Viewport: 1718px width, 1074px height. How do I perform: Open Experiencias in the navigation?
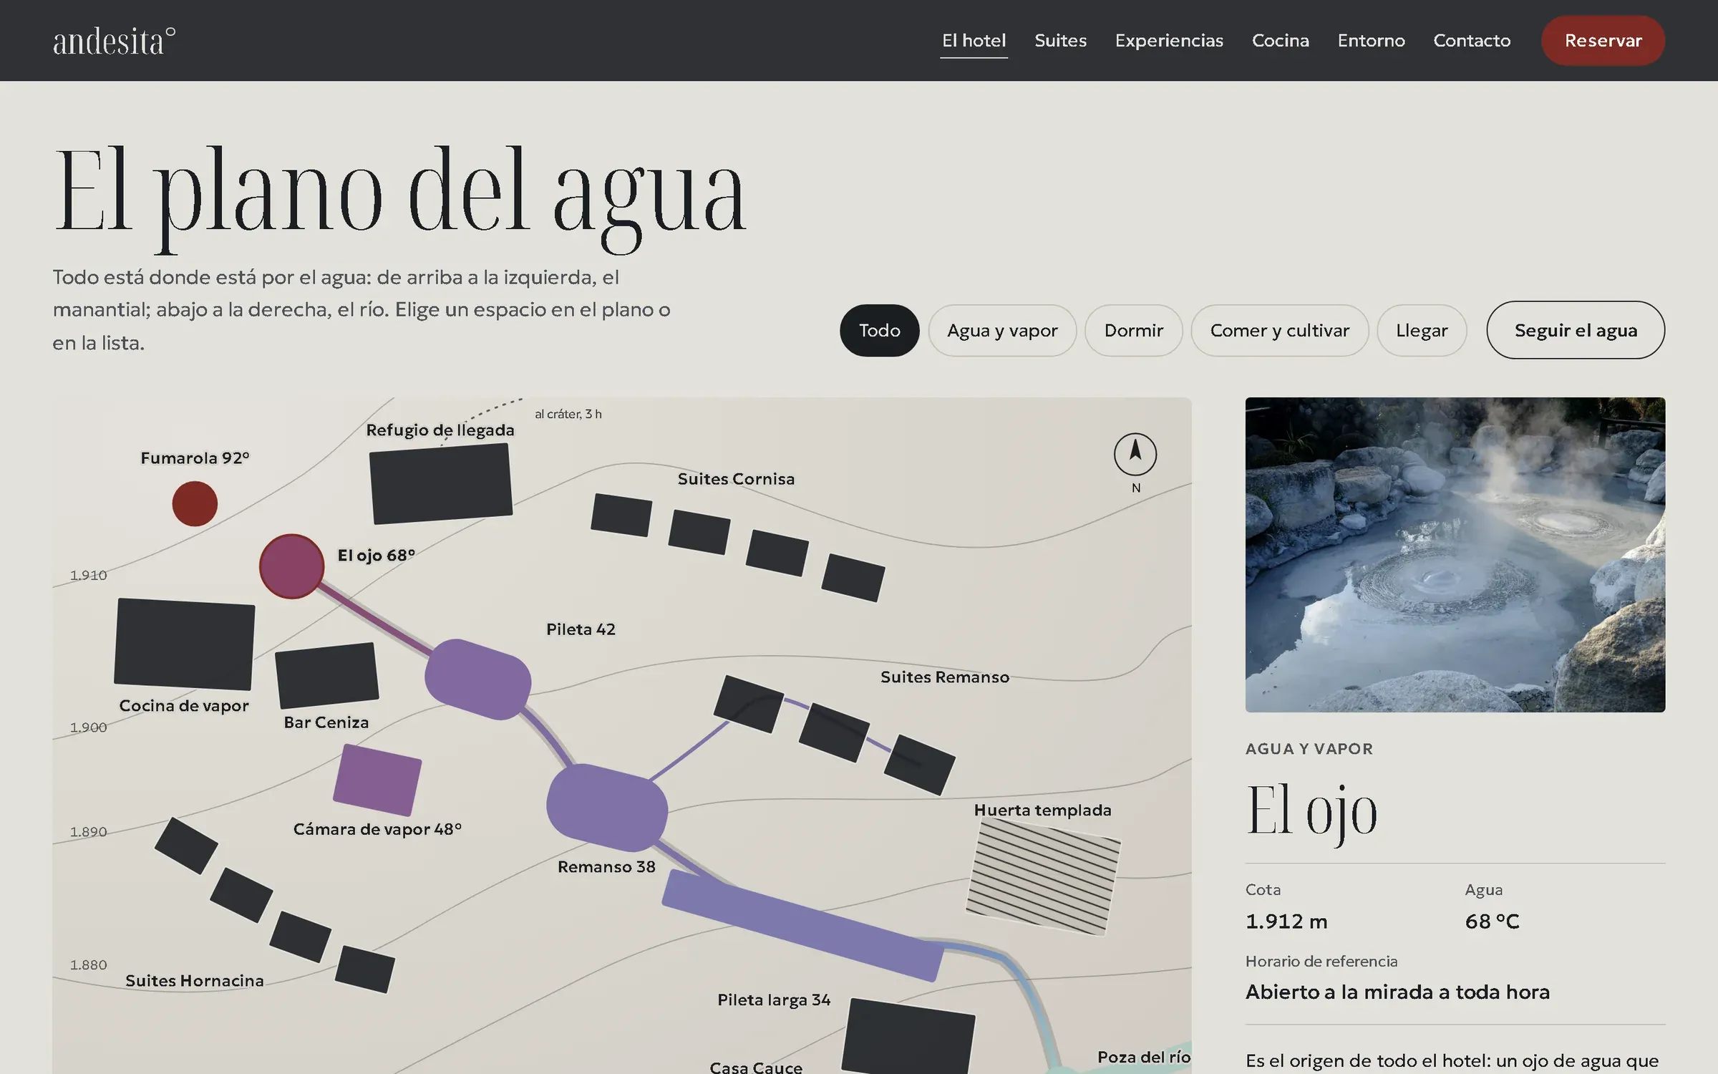point(1169,41)
